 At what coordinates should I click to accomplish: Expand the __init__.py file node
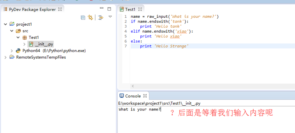click(24, 44)
